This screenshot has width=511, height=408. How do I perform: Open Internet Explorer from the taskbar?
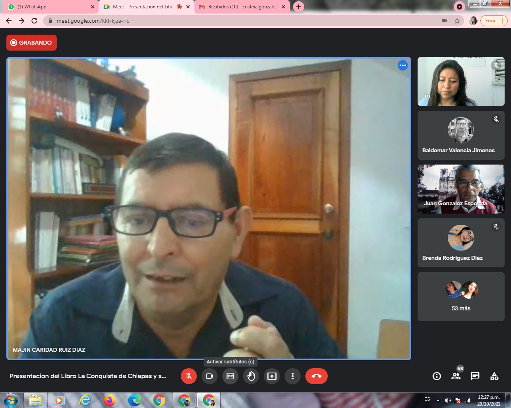pos(85,400)
